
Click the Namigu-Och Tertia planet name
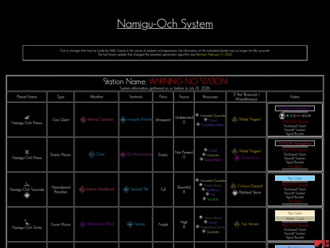point(27,228)
